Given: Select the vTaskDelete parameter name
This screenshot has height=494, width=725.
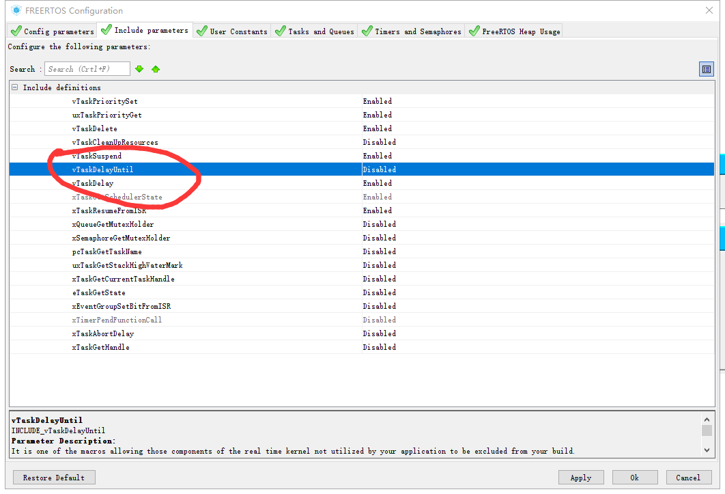Looking at the screenshot, I should coord(94,128).
